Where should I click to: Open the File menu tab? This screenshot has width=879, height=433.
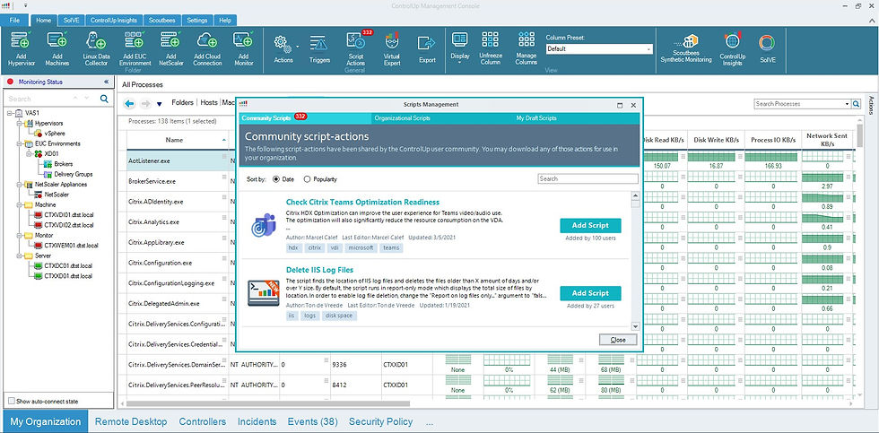click(x=15, y=20)
